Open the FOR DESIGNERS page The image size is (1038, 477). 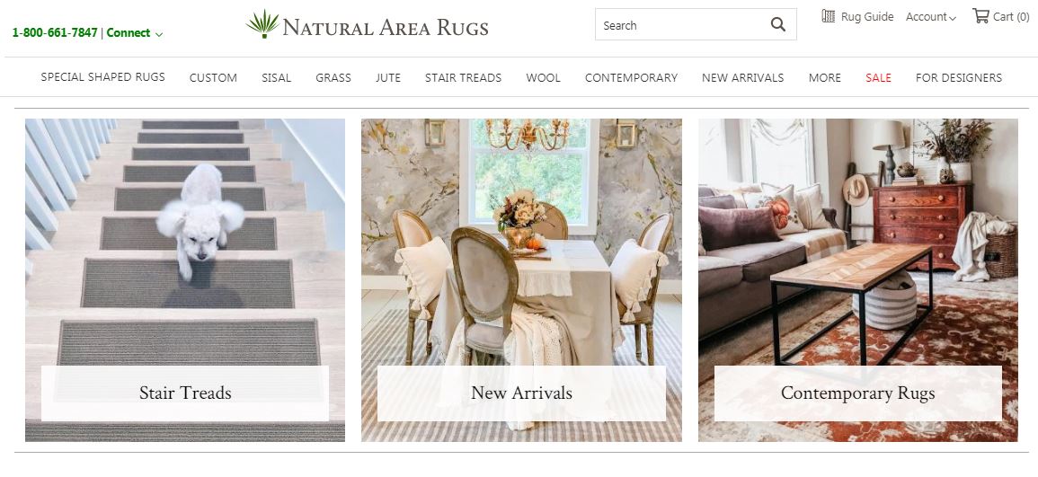tap(959, 77)
